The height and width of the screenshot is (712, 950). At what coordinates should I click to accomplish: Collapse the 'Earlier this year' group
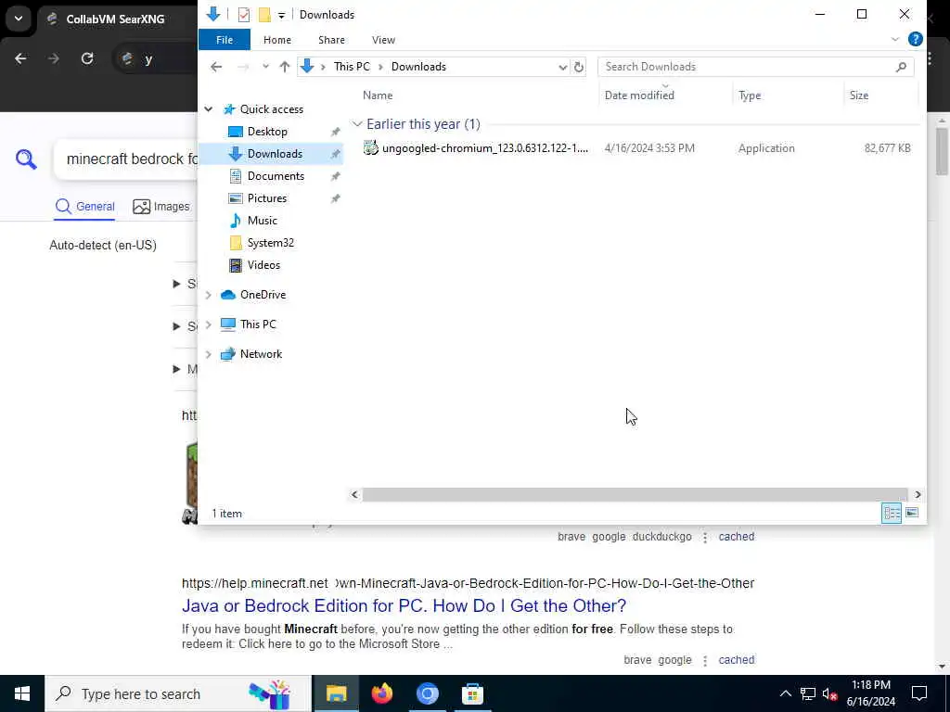tap(357, 124)
